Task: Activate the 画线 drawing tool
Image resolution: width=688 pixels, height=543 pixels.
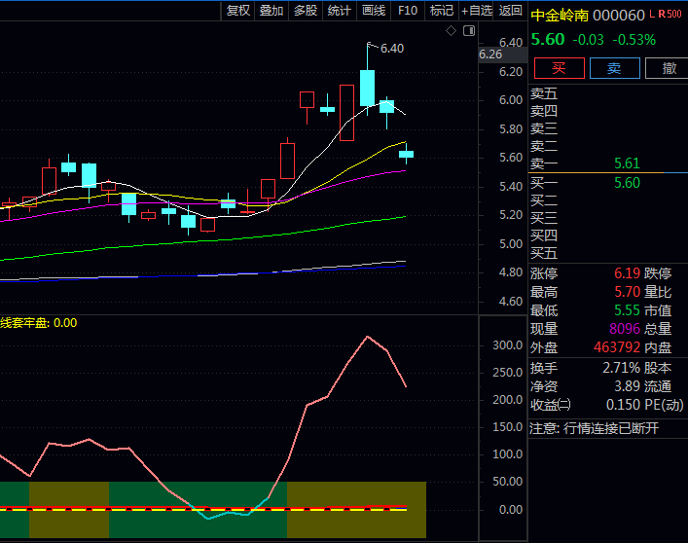Action: coord(374,11)
